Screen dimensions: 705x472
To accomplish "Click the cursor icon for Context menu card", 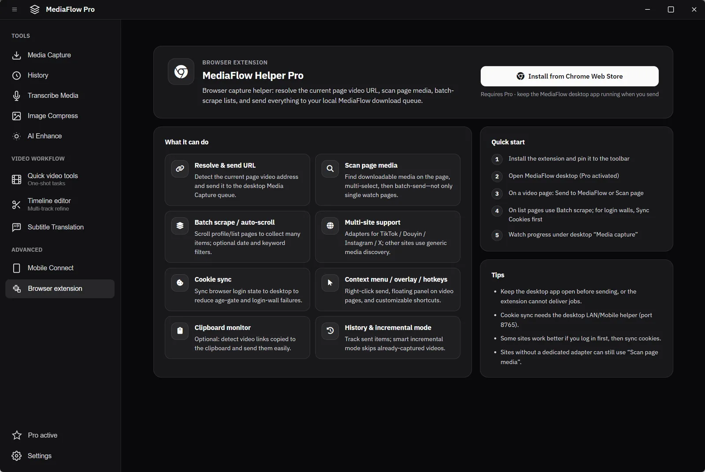I will tap(330, 283).
